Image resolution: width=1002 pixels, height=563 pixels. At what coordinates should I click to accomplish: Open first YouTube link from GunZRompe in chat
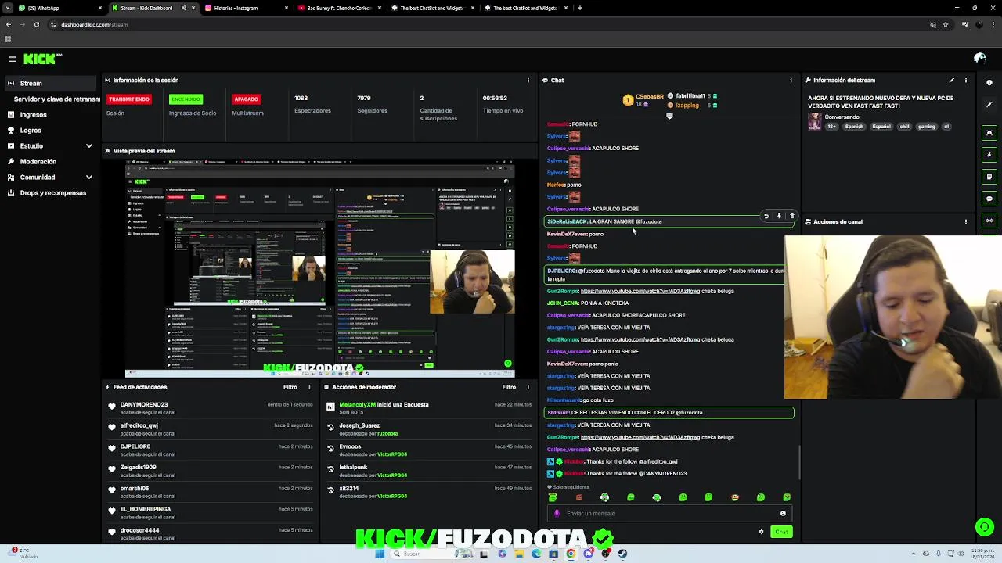[x=640, y=291]
